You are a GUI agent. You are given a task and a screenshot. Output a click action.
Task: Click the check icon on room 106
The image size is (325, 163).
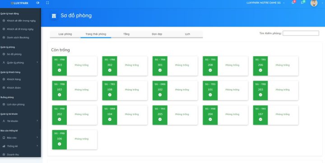point(60,144)
